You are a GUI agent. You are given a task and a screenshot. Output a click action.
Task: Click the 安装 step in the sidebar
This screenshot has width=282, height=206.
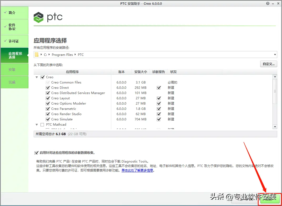click(x=14, y=70)
